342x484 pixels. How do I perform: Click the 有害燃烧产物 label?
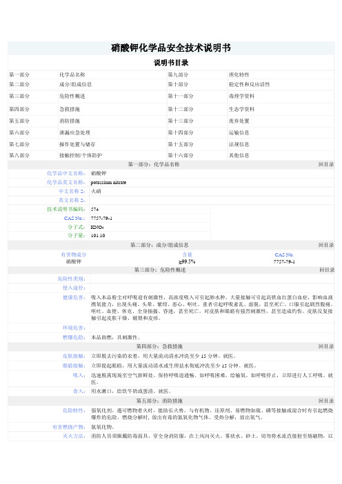point(69,427)
